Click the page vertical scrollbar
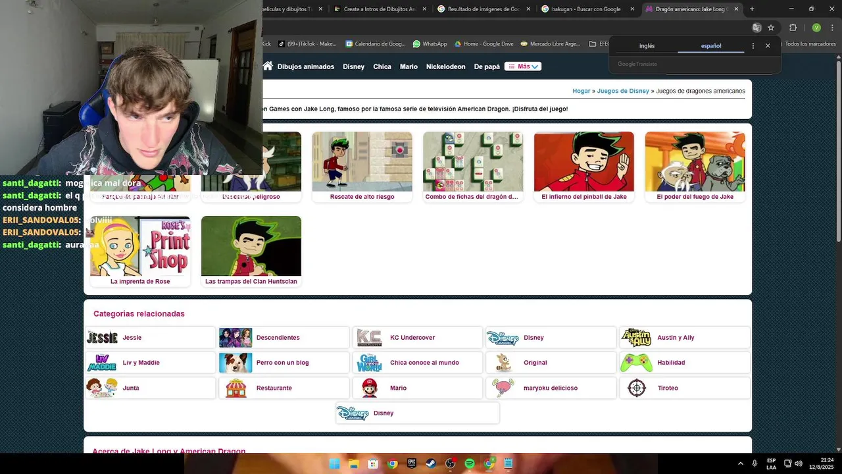 (838, 151)
